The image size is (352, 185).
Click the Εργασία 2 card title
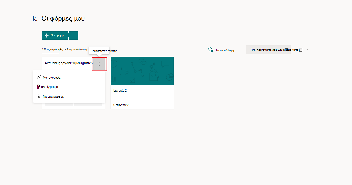tap(120, 90)
